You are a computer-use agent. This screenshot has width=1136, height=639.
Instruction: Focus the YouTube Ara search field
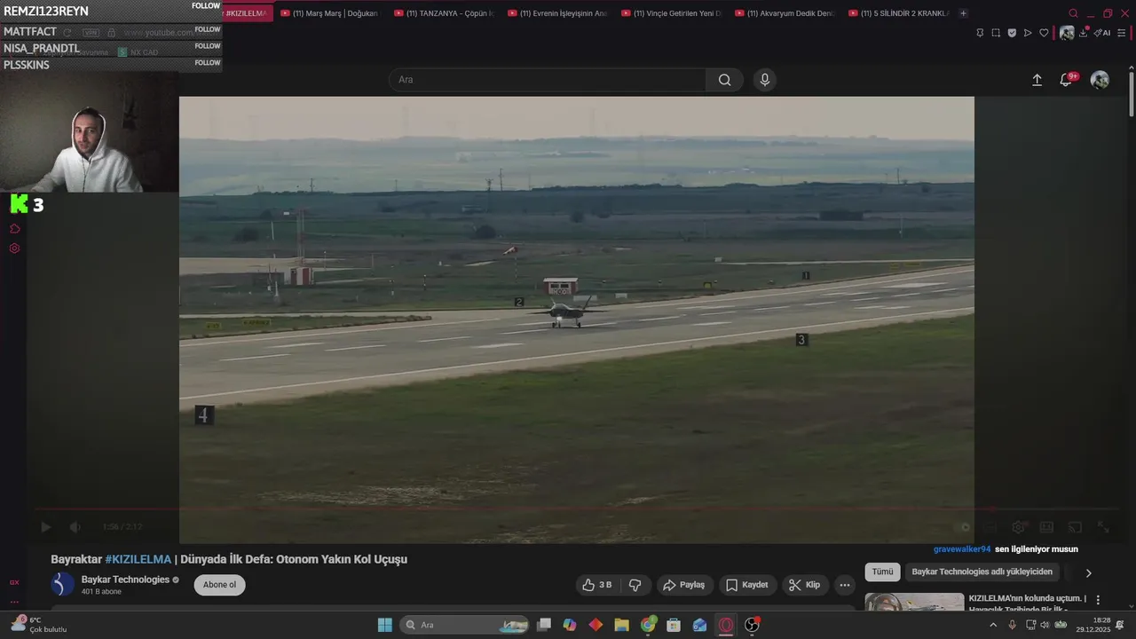(x=548, y=80)
